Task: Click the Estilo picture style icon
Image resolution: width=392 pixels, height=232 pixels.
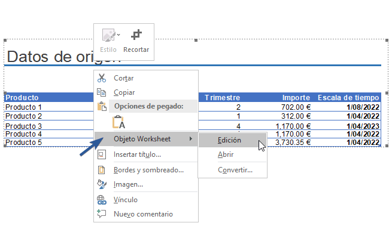Action: pyautogui.click(x=108, y=35)
